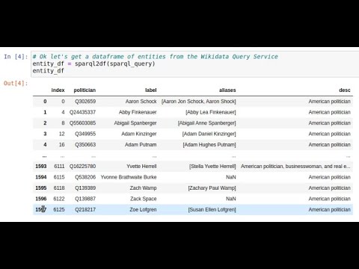Click row number 1596
359x269 pixels.
coord(41,199)
